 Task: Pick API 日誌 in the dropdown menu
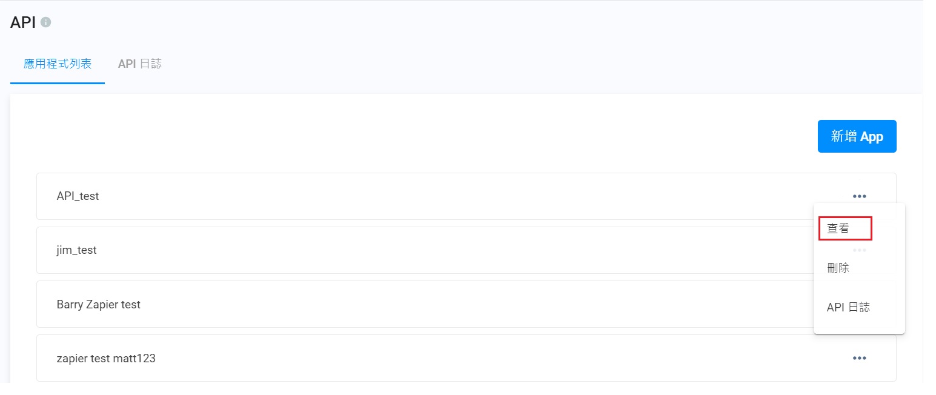coord(848,307)
